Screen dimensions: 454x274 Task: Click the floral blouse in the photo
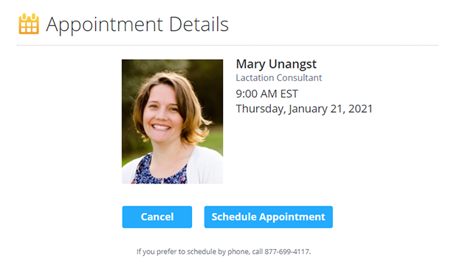tap(159, 172)
